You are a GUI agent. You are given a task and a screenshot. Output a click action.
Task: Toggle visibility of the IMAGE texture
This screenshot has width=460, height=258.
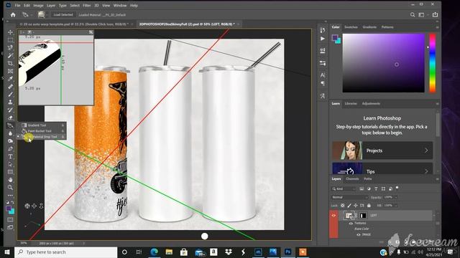(359, 234)
